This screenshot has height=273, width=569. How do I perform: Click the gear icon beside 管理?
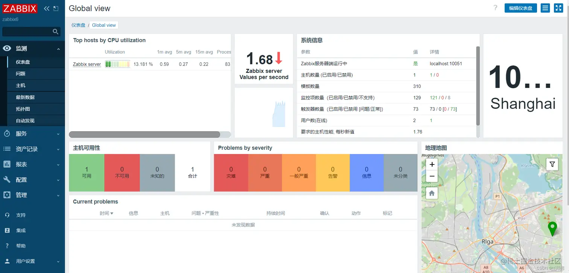7,195
